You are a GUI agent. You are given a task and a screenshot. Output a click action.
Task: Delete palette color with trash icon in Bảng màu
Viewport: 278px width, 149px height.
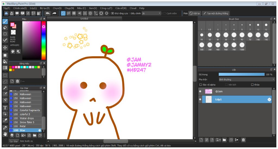(17, 81)
